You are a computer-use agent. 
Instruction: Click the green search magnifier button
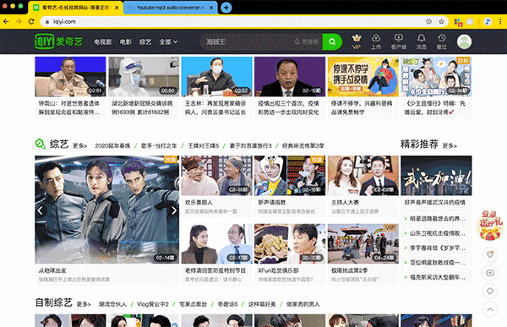[x=332, y=41]
